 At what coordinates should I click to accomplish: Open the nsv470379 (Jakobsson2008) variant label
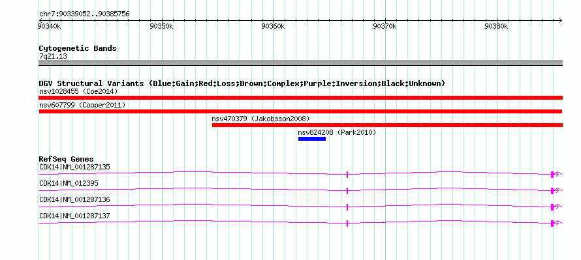pyautogui.click(x=260, y=119)
